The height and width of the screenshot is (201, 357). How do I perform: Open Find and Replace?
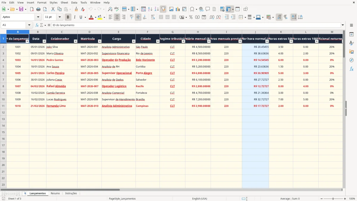tap(110, 9)
